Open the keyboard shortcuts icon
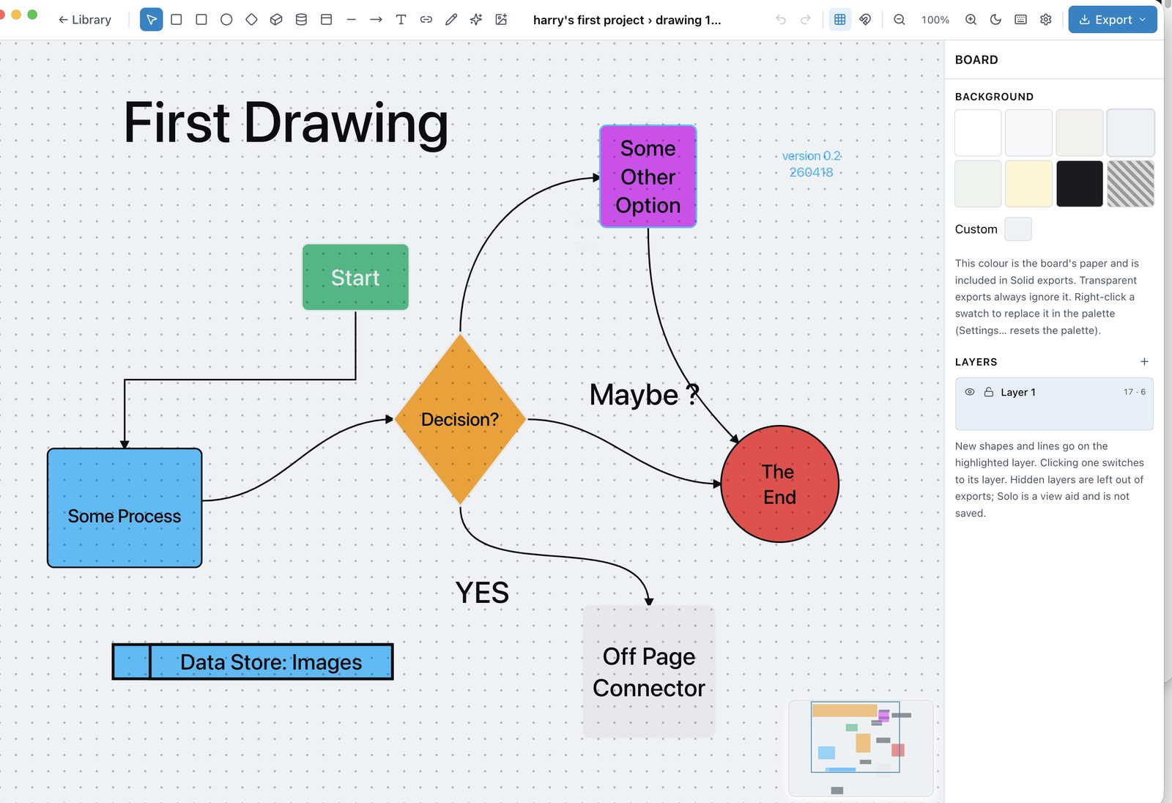Image resolution: width=1172 pixels, height=803 pixels. [x=1020, y=20]
